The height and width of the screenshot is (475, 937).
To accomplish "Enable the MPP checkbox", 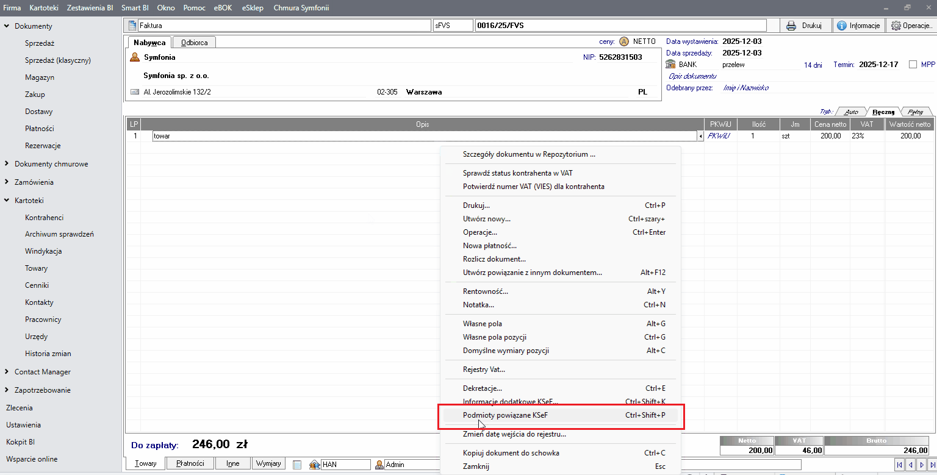I will pos(913,65).
